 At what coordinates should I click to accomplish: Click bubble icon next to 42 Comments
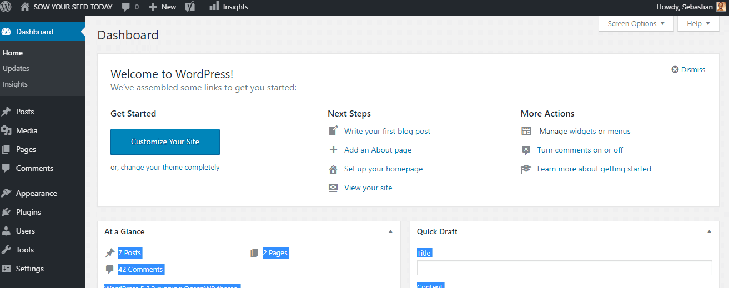pyautogui.click(x=110, y=270)
